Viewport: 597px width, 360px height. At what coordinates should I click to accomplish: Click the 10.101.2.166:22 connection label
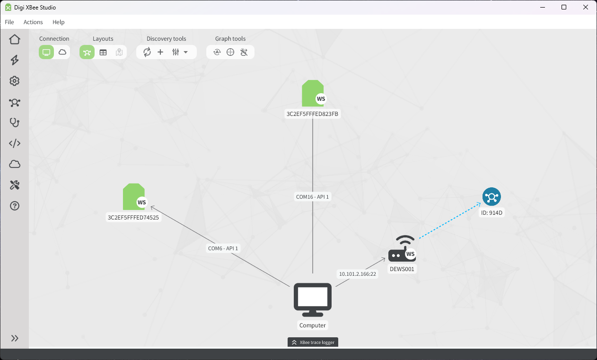pos(357,274)
